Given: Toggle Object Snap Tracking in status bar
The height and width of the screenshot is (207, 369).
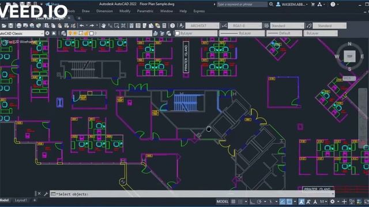Looking at the screenshot, I should (283, 202).
